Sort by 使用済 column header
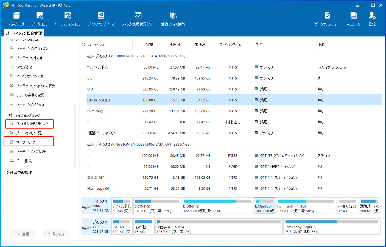 tap(175, 44)
